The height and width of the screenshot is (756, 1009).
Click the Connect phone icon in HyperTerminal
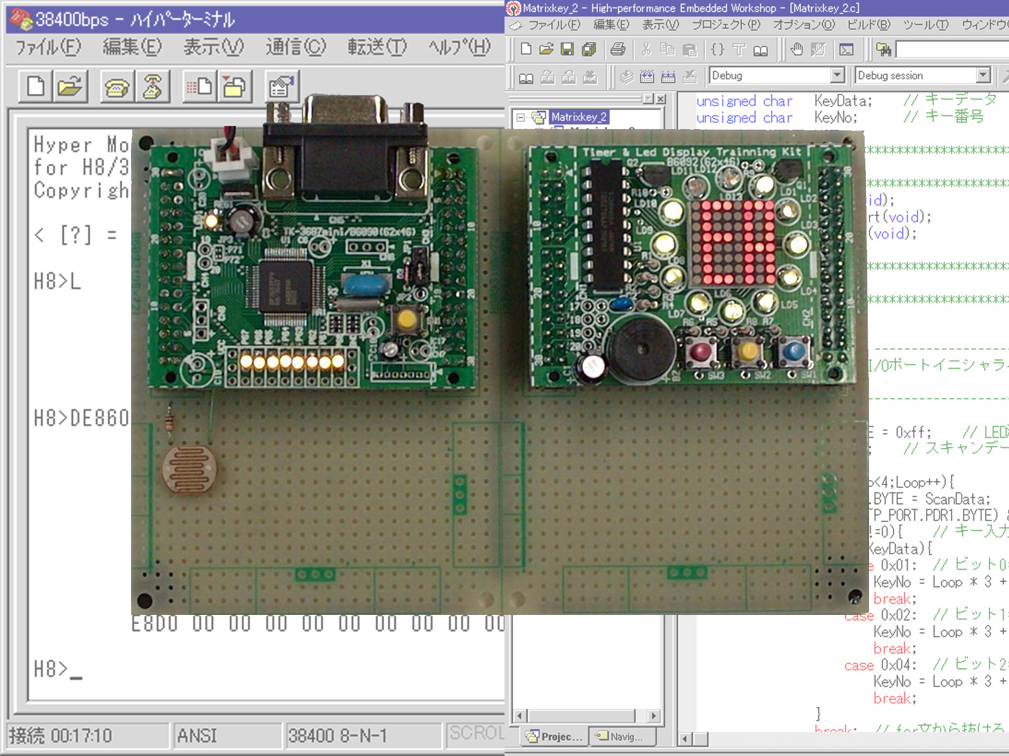tap(117, 87)
